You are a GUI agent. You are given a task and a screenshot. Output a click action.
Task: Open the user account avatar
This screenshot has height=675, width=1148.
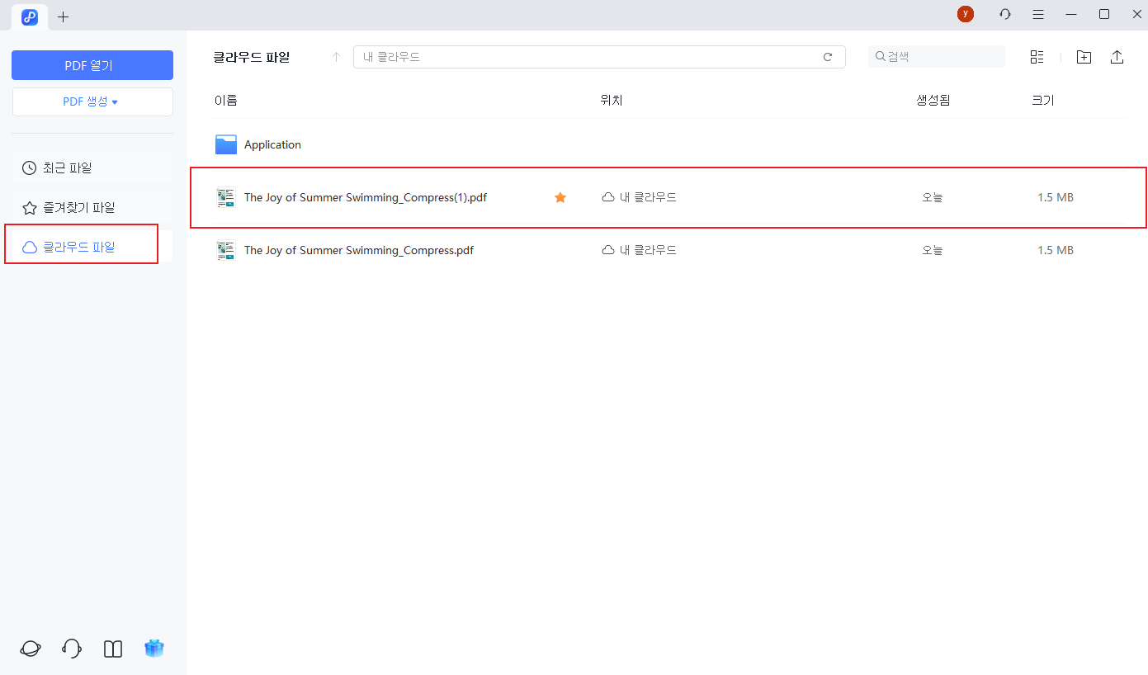pos(965,14)
